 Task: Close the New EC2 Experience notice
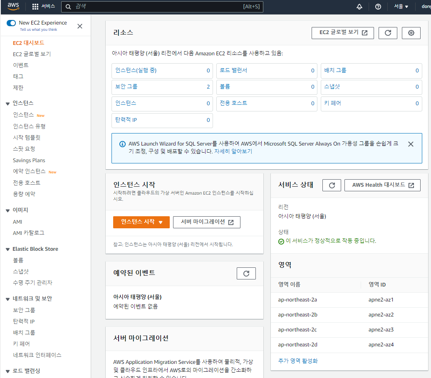pos(80,26)
